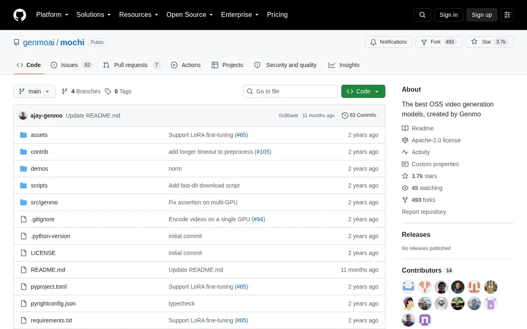Open the main branch selector dropdown
527x329 pixels.
(35, 91)
